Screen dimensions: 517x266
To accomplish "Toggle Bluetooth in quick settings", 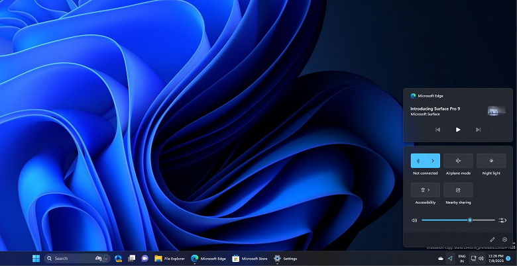I will coord(418,161).
